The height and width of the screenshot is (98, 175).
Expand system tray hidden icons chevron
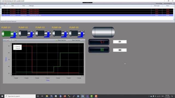pyautogui.click(x=149, y=96)
